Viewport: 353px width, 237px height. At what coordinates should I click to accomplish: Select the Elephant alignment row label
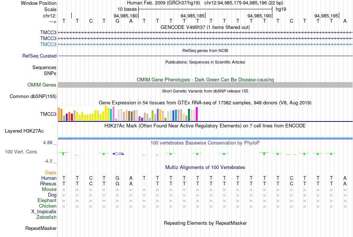point(47,200)
